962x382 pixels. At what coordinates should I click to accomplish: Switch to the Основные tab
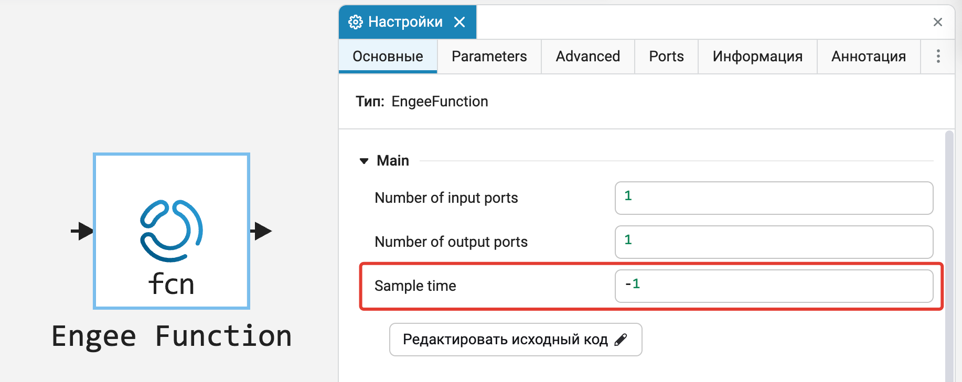(x=388, y=56)
